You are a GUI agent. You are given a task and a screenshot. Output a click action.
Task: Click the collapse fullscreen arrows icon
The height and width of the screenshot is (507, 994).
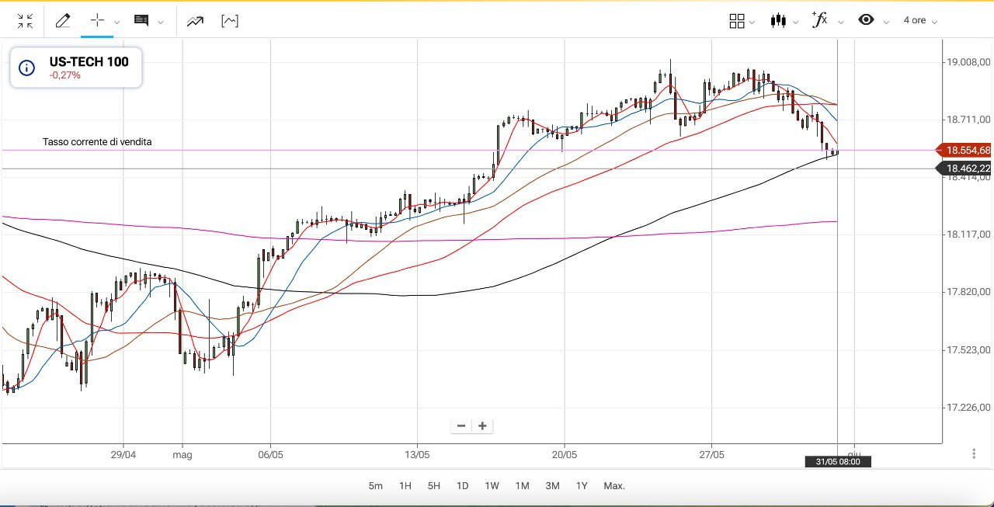pos(25,21)
